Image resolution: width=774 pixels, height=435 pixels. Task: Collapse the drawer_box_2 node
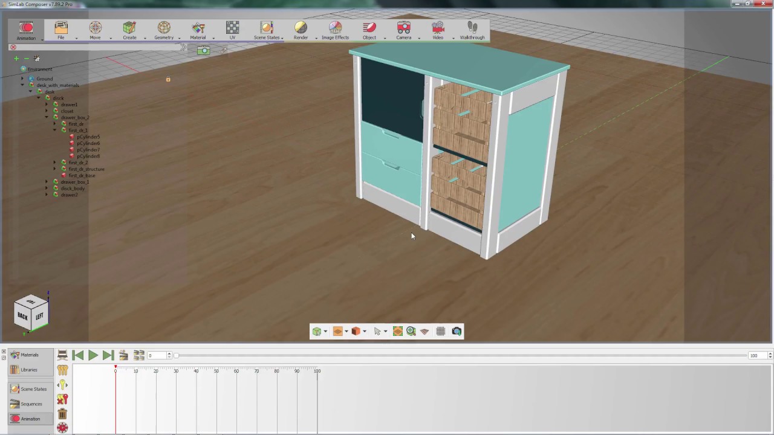click(x=47, y=117)
